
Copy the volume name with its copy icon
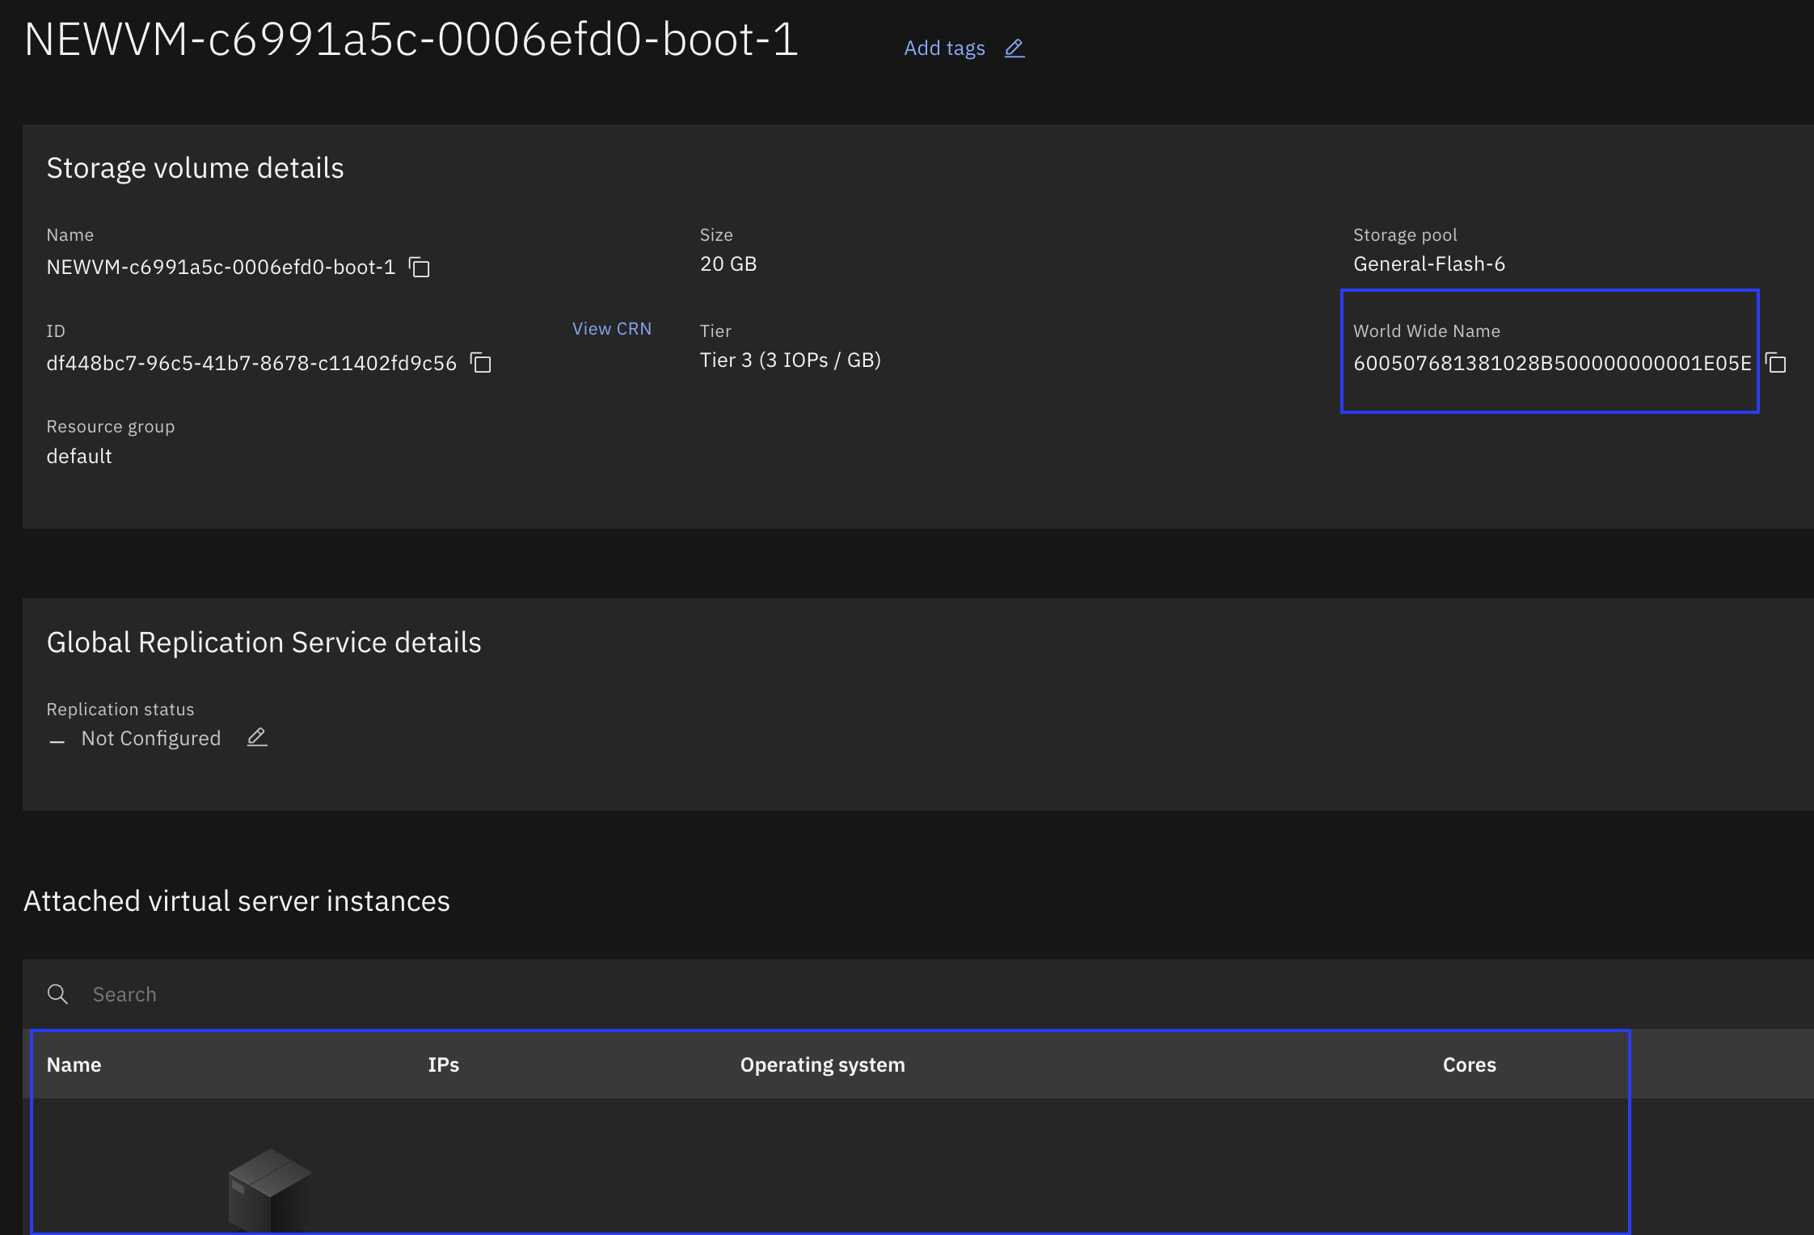[420, 267]
